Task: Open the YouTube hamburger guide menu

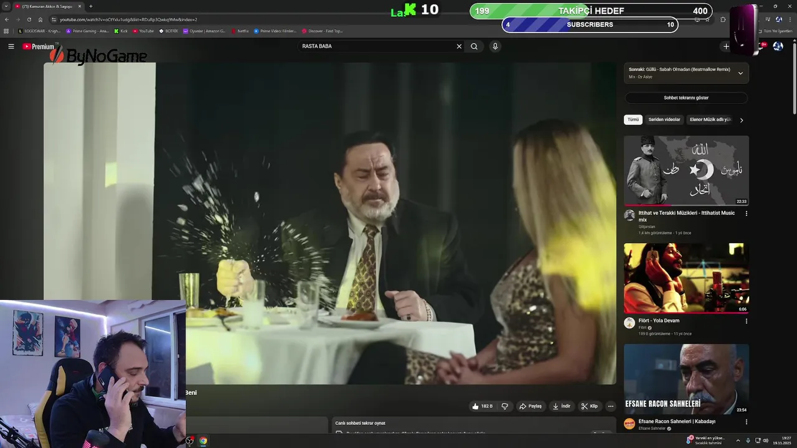Action: (11, 47)
